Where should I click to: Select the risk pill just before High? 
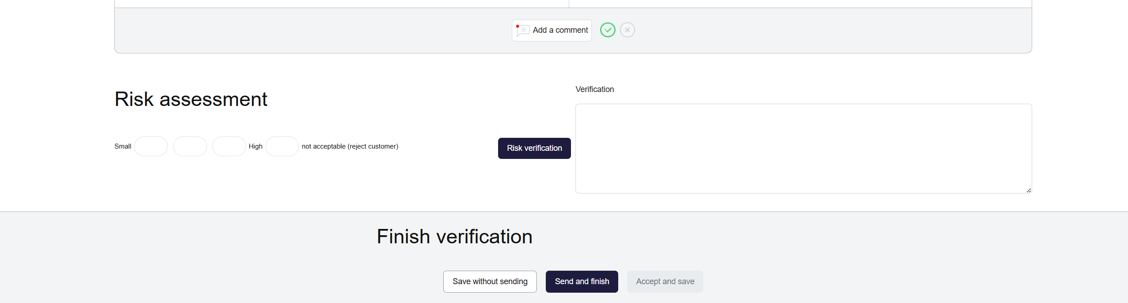tap(229, 146)
